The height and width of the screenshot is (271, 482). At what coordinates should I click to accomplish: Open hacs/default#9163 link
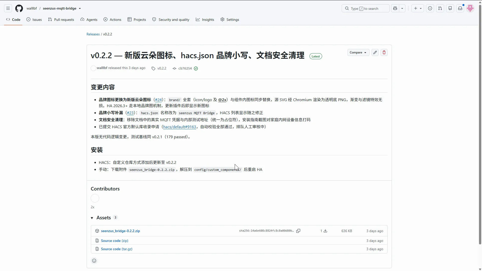tap(179, 127)
